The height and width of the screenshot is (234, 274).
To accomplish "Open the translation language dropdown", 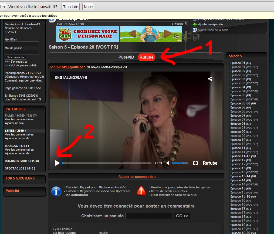I will point(3,7).
